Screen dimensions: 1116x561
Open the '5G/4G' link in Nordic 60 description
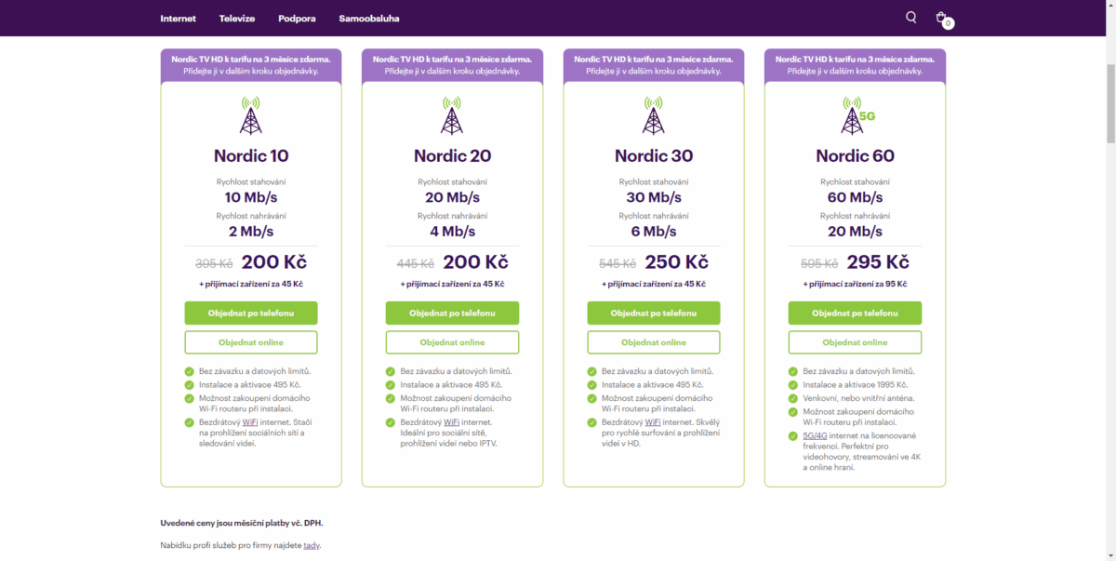[817, 434]
